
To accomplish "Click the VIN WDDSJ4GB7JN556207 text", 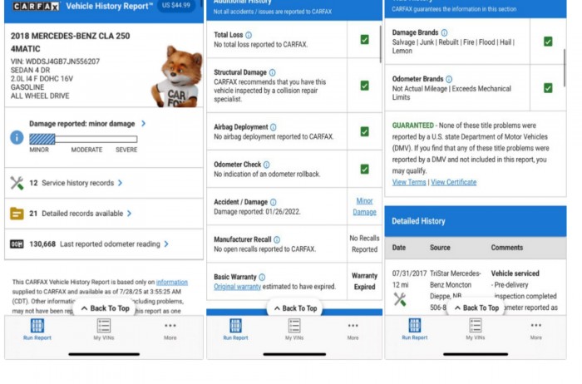I will click(x=55, y=62).
